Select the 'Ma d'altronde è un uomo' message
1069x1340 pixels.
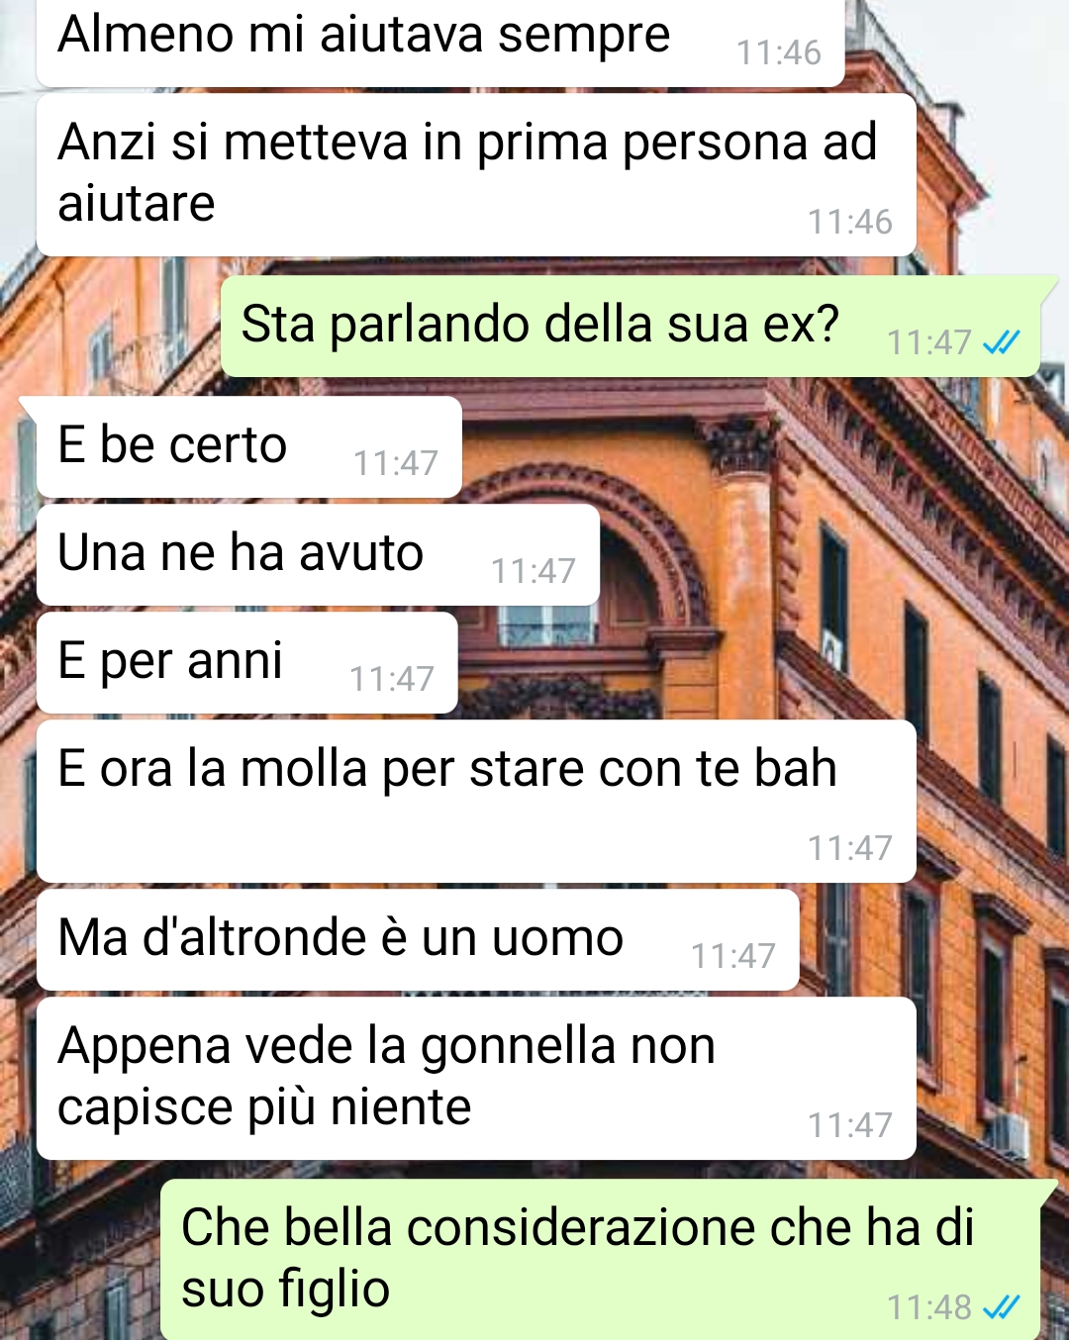[x=418, y=939]
